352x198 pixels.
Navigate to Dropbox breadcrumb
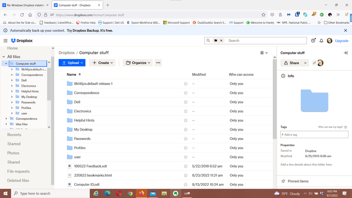[x=66, y=53]
